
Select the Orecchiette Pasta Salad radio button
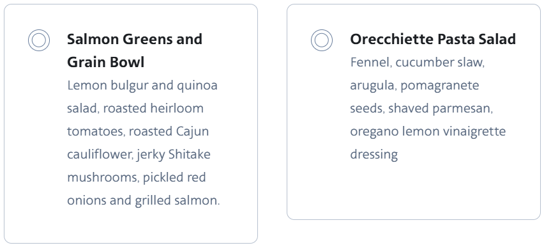[322, 40]
